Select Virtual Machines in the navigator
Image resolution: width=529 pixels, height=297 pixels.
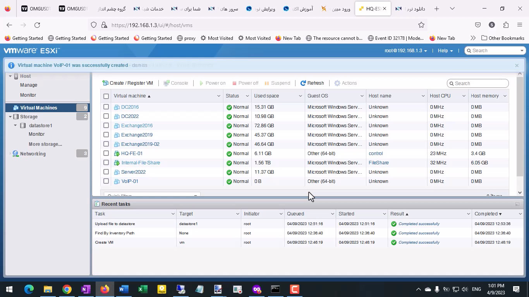tap(47, 108)
